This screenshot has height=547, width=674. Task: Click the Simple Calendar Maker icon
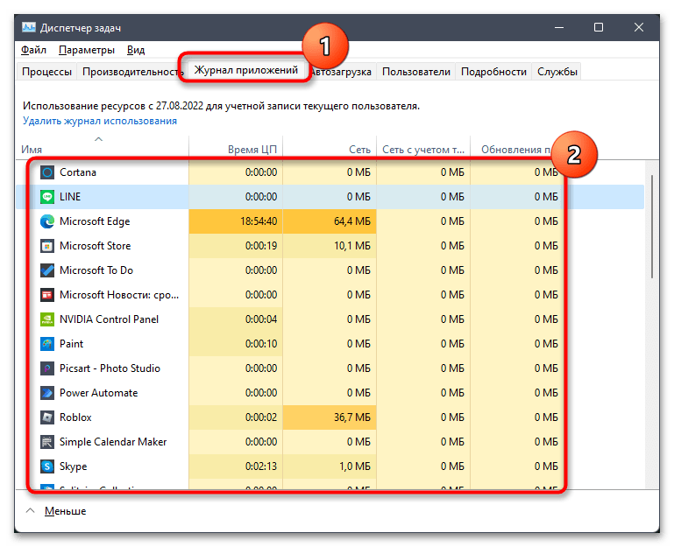tap(47, 442)
